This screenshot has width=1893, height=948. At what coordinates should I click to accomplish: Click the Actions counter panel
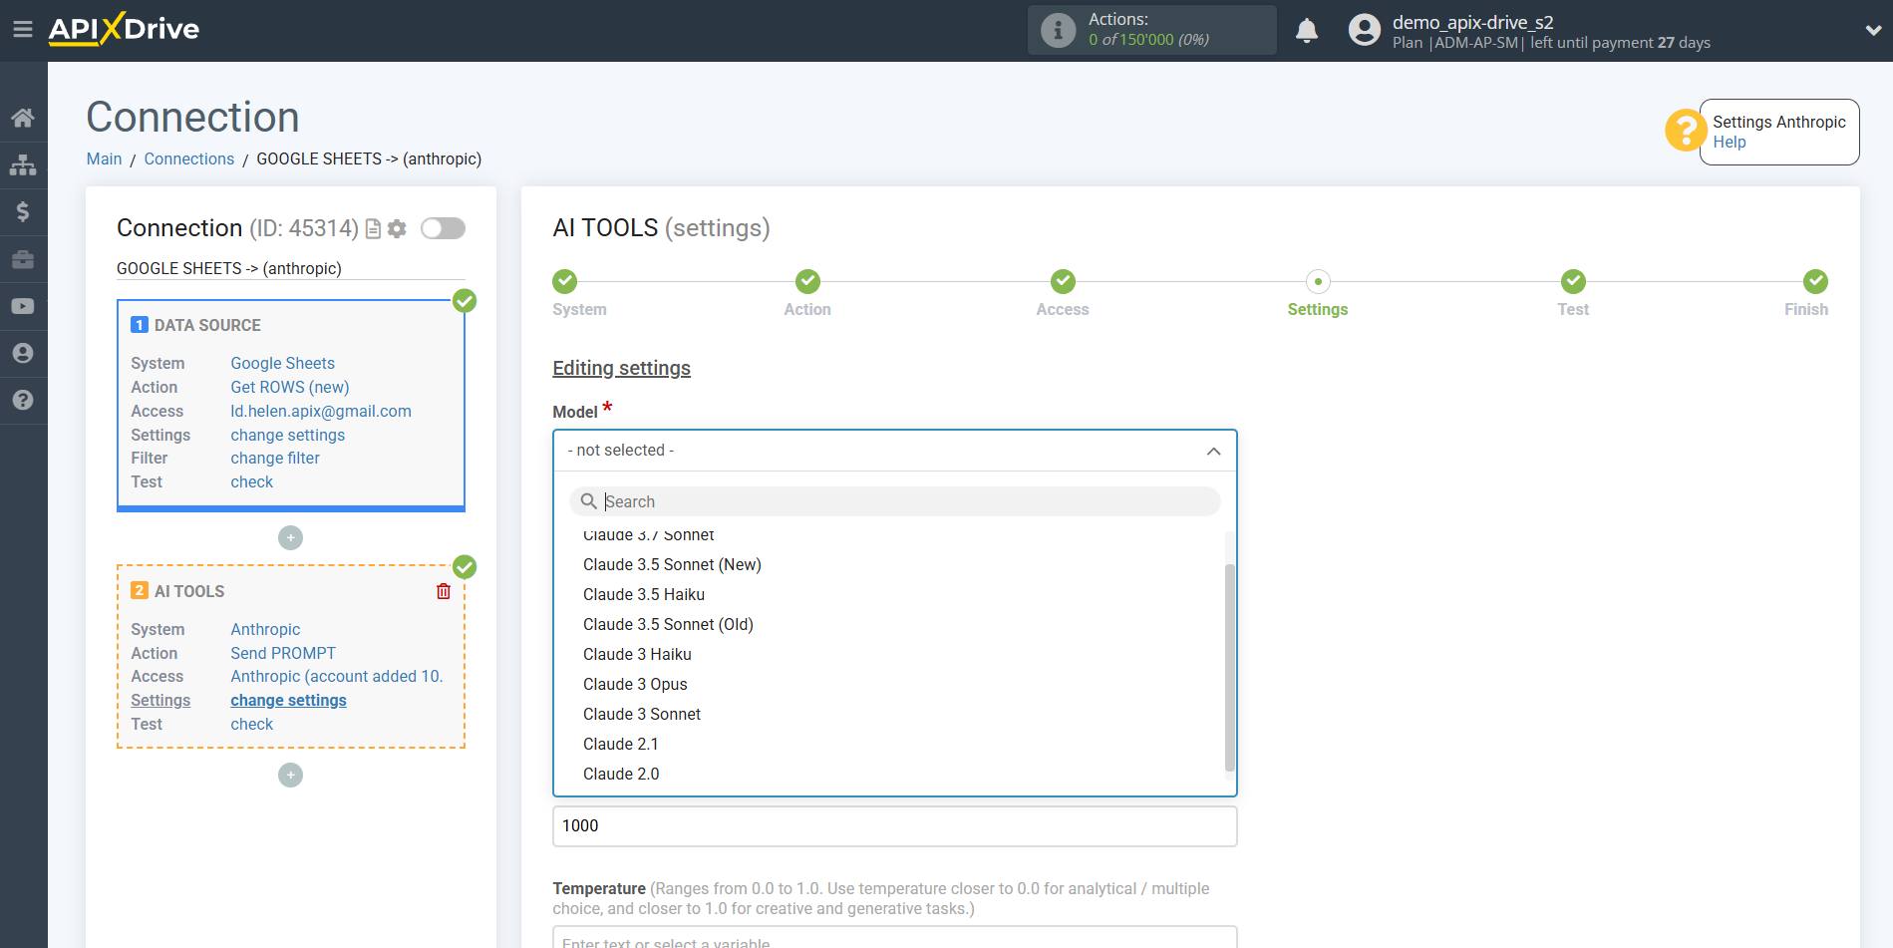coord(1151,30)
